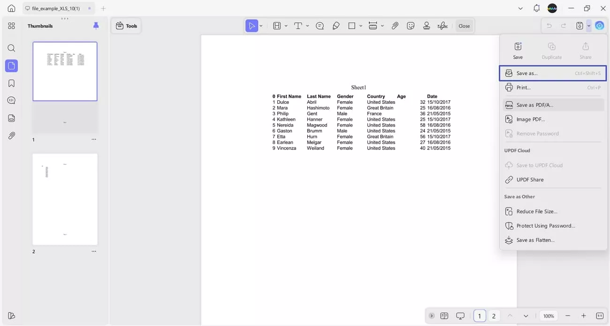This screenshot has width=610, height=326.
Task: Select the Bookmarks panel icon
Action: (11, 83)
